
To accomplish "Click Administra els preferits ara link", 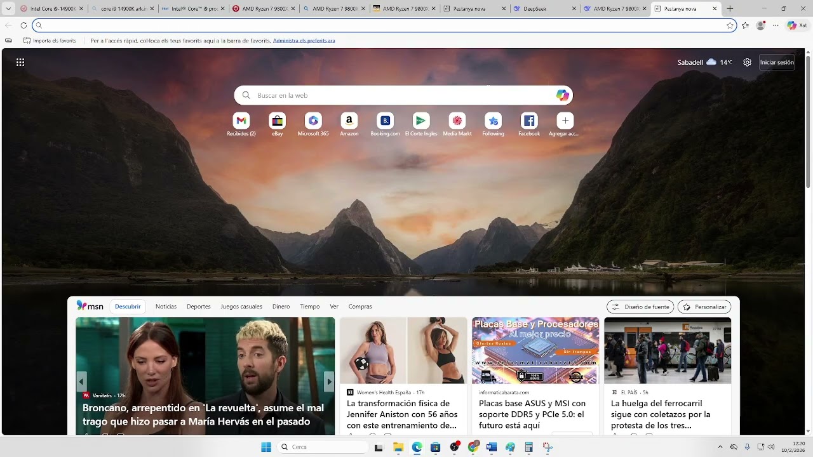I will pyautogui.click(x=304, y=41).
